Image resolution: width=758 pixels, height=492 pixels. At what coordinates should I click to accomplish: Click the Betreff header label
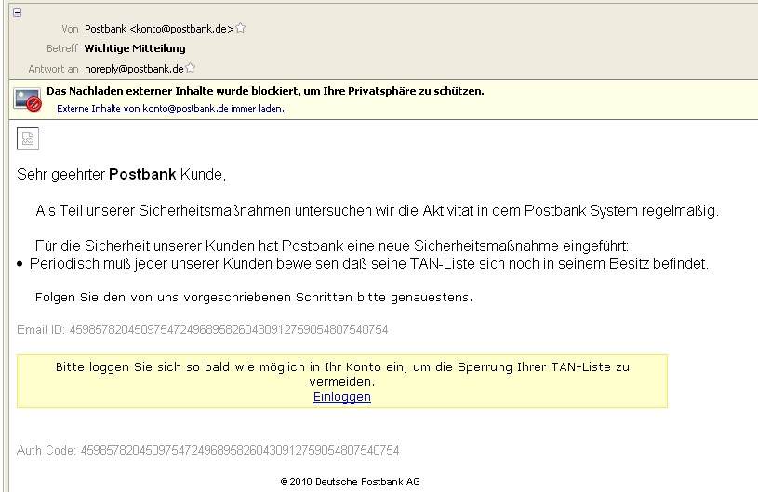click(x=62, y=48)
